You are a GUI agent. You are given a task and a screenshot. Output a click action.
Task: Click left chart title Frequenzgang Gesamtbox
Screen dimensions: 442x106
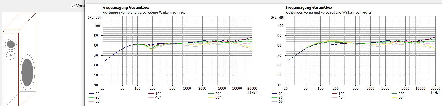tap(126, 8)
